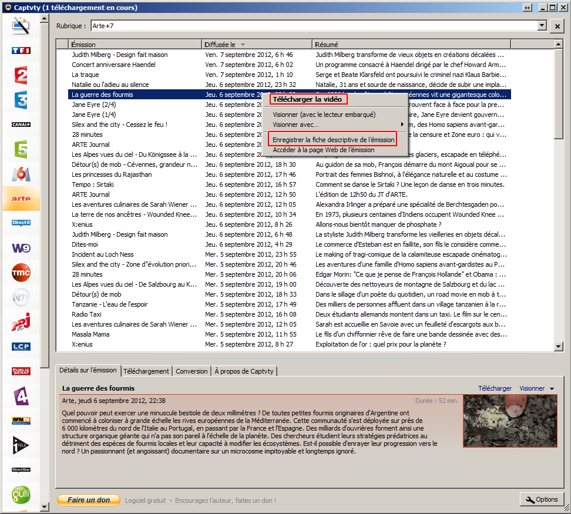
Task: Select the LCP channel
Action: (x=21, y=347)
